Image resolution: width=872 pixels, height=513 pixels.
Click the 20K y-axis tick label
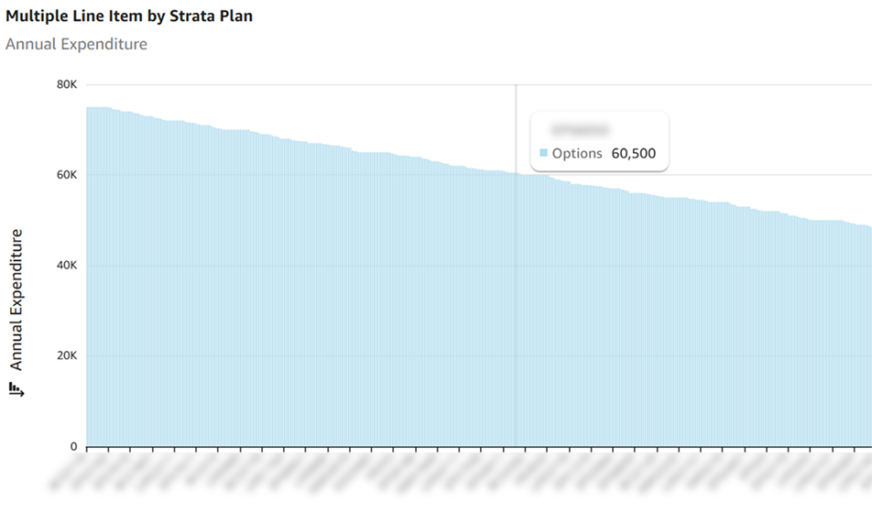point(67,356)
